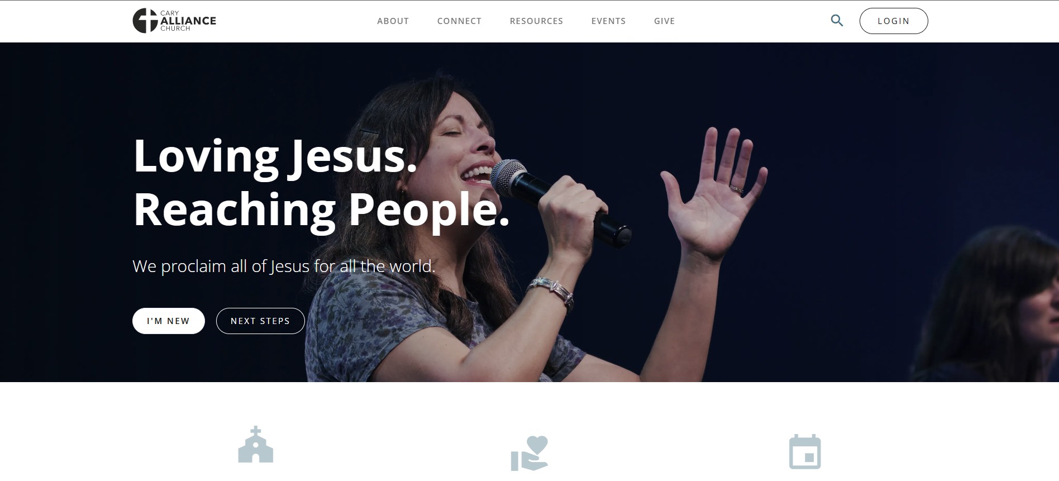Click the church building icon
Image resolution: width=1059 pixels, height=481 pixels.
click(256, 445)
